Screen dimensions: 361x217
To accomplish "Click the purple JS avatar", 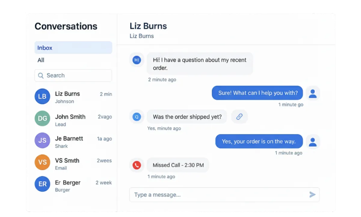I will (42, 140).
